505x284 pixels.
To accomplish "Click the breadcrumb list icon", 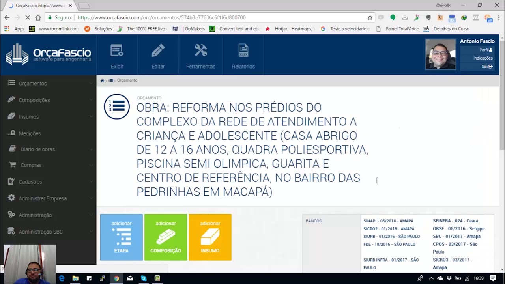I will point(111,80).
